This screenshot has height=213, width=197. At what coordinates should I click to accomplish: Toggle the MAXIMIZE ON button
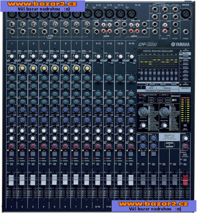pyautogui.click(x=186, y=84)
